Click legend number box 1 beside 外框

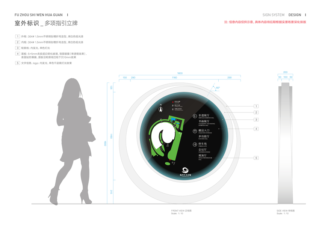click(18, 36)
